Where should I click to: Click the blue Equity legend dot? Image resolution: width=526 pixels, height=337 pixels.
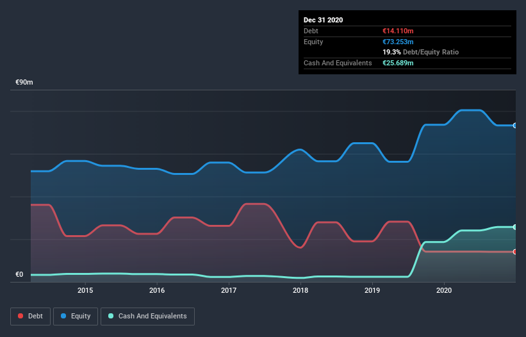click(63, 316)
